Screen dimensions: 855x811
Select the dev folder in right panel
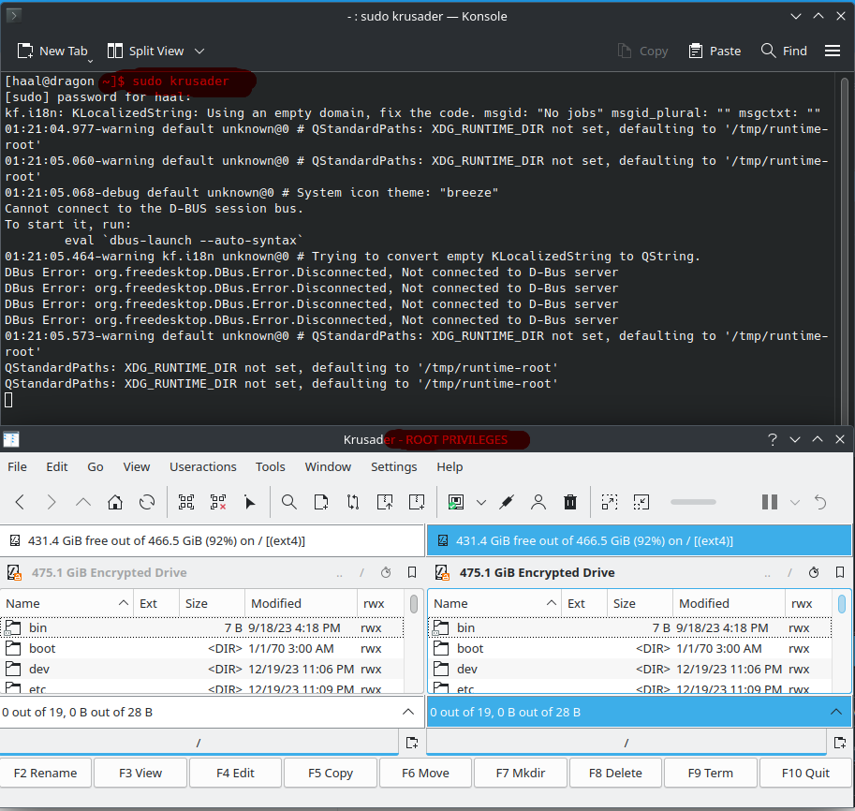tap(630, 669)
